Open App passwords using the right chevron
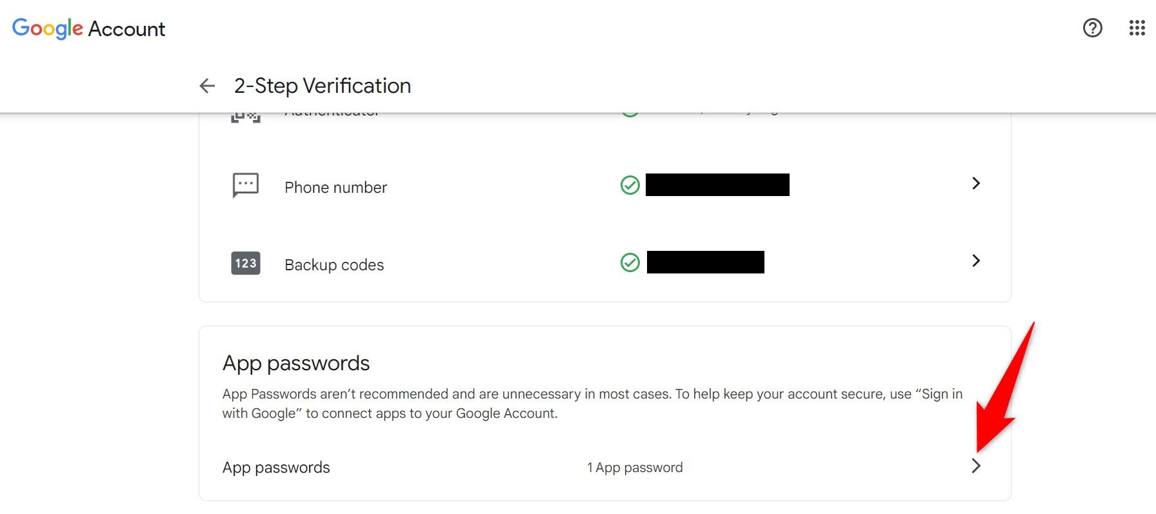 click(x=978, y=466)
